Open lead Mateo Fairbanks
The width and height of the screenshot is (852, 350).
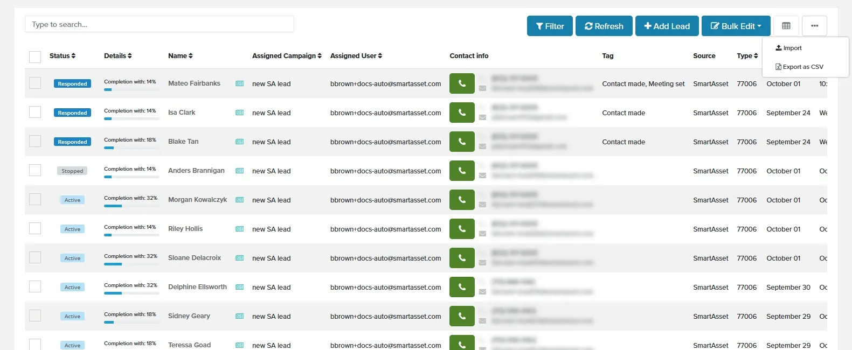pyautogui.click(x=194, y=83)
